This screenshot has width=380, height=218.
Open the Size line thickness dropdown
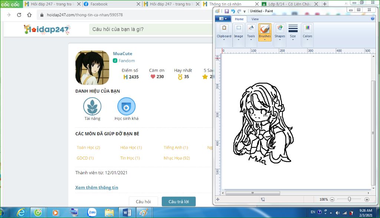(x=293, y=32)
